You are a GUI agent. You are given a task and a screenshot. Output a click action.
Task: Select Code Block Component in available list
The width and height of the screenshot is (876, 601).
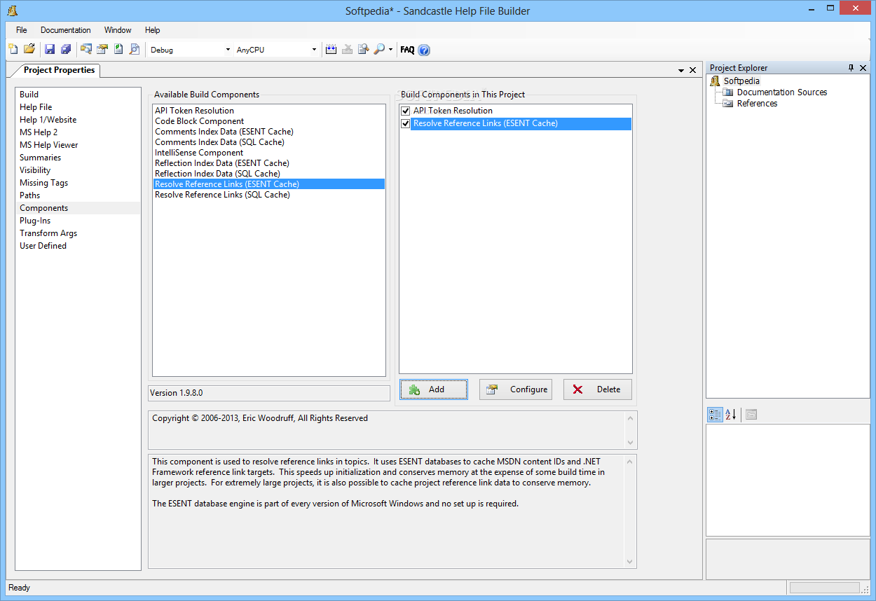click(x=269, y=121)
